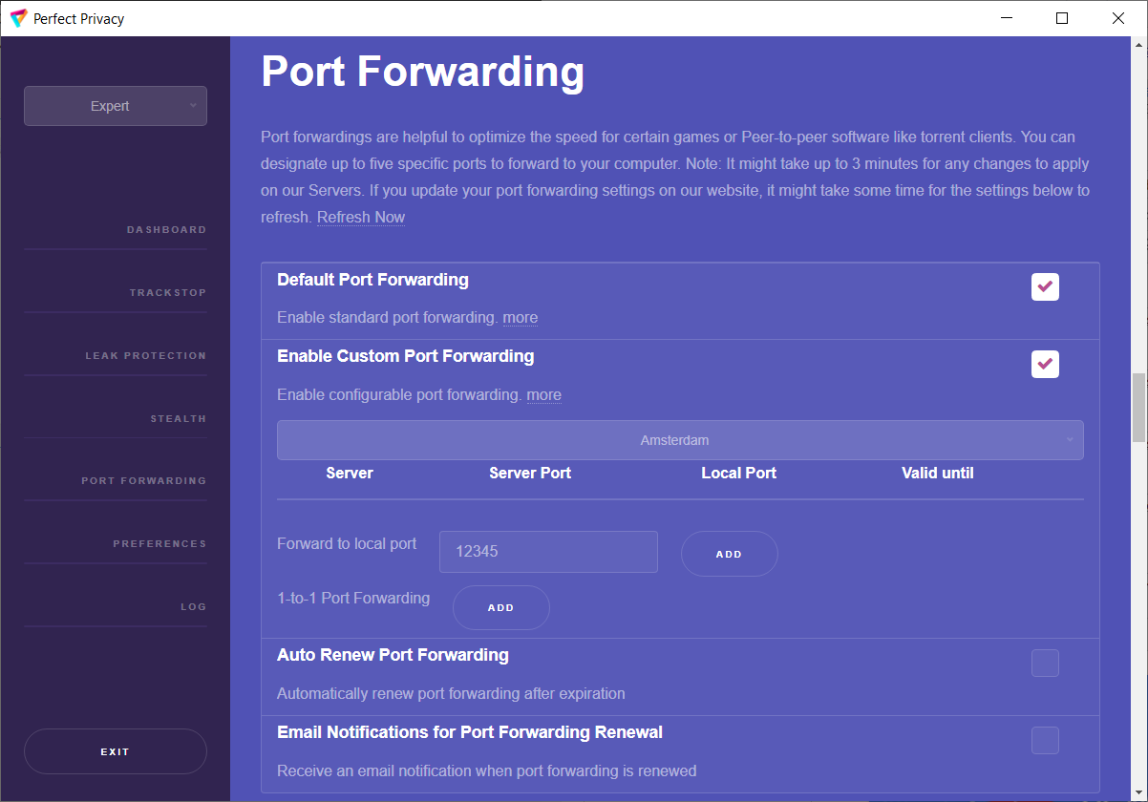
Task: Click '1-to-1 Port Forwarding' label
Action: click(353, 599)
